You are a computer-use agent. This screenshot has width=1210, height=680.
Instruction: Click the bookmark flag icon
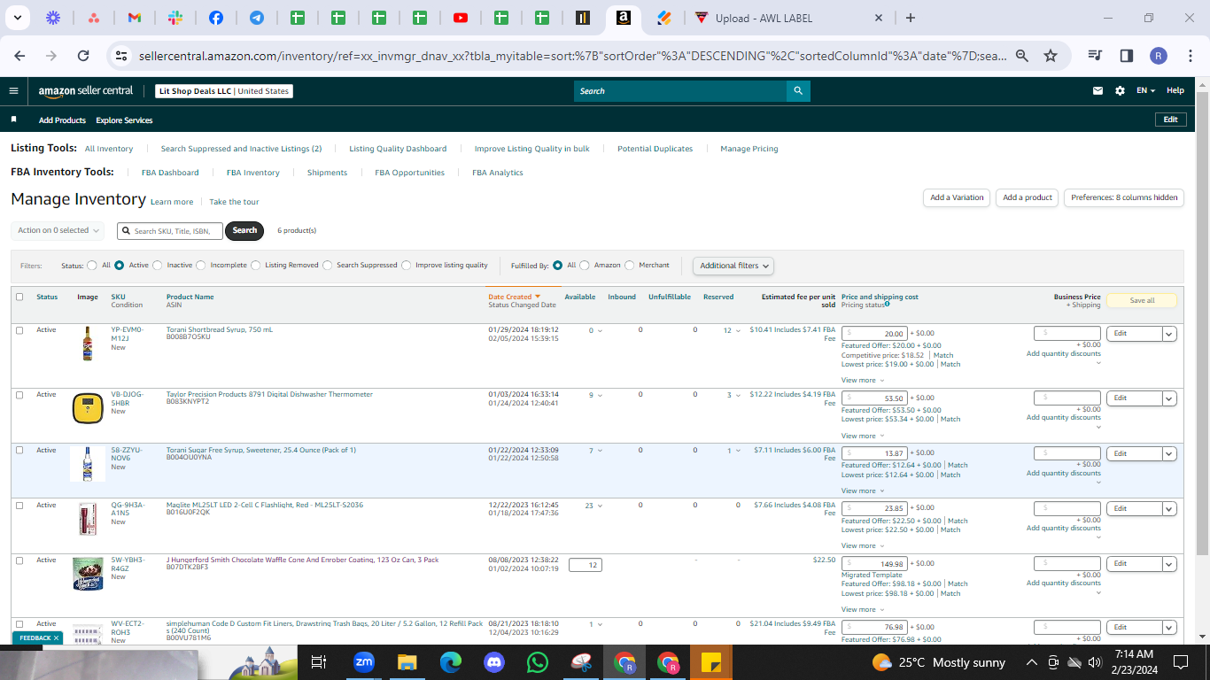tap(13, 120)
